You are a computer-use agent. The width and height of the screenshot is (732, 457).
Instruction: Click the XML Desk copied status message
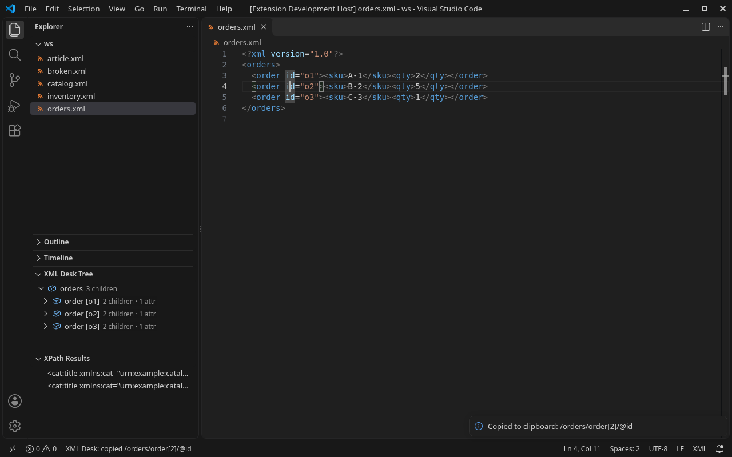pyautogui.click(x=128, y=449)
